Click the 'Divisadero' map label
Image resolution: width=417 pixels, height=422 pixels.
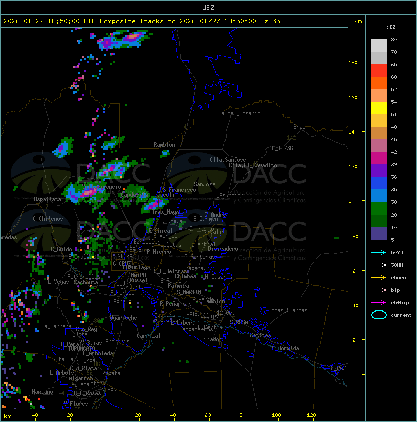click(223, 249)
